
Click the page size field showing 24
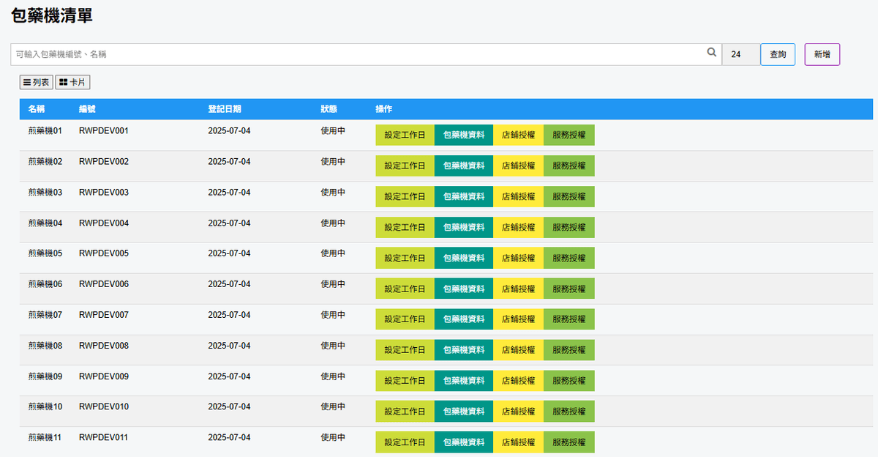click(740, 54)
